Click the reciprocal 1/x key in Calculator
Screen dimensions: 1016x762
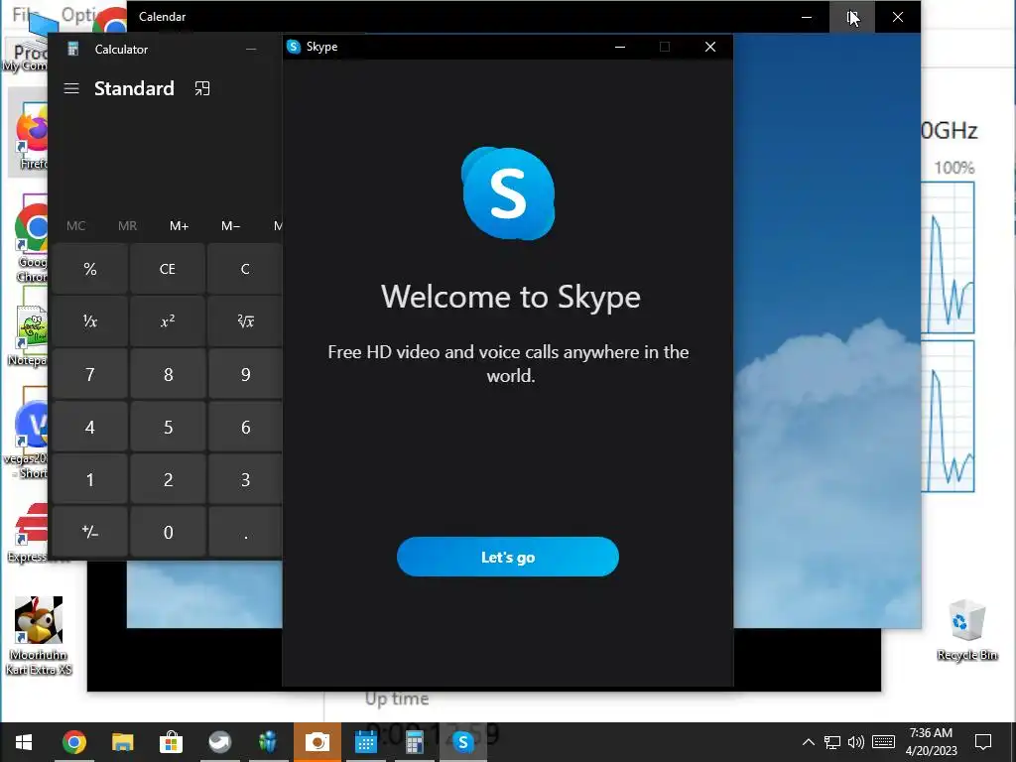(x=90, y=321)
